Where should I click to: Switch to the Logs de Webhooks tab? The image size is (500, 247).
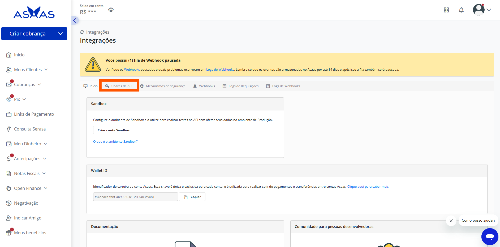coord(283,86)
